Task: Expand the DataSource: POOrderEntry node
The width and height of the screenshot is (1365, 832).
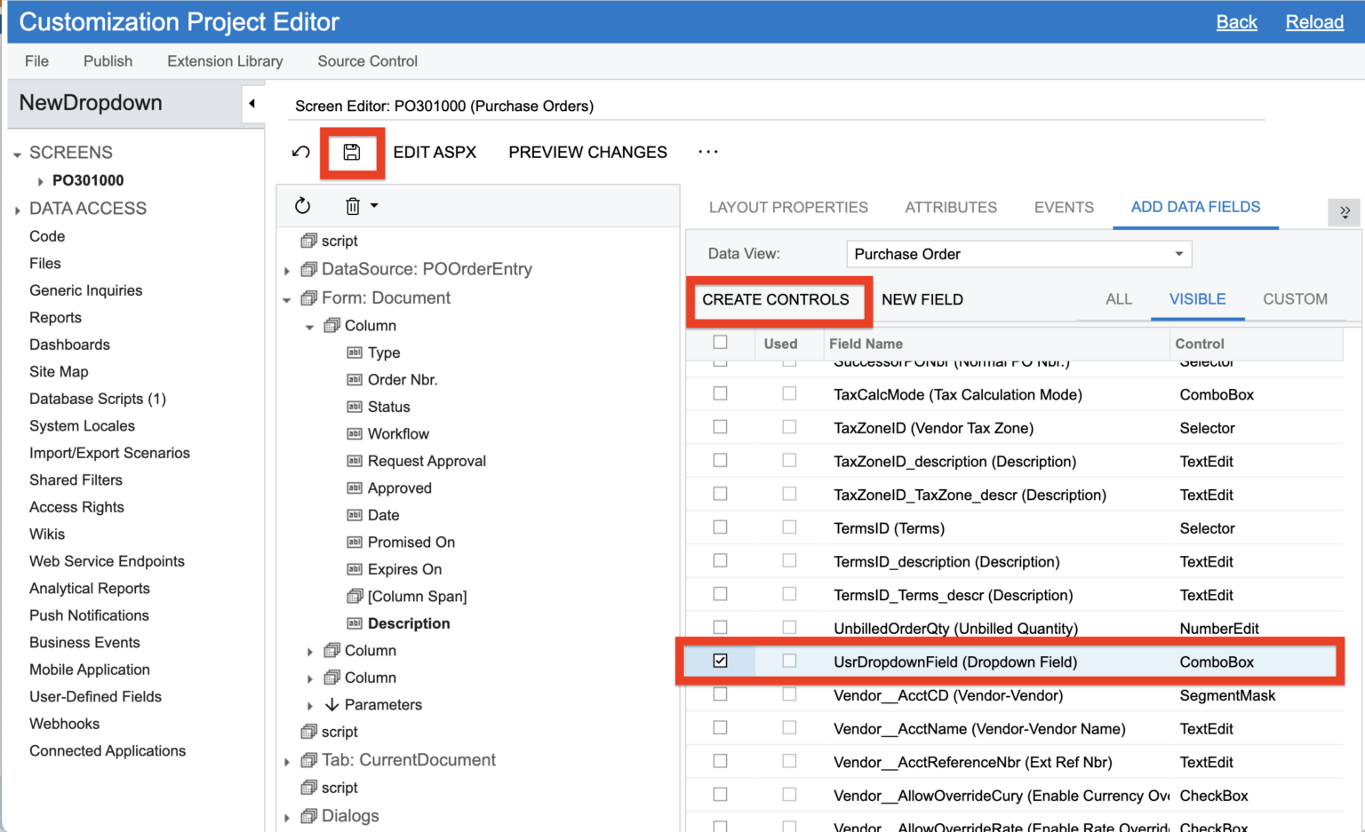Action: click(286, 269)
